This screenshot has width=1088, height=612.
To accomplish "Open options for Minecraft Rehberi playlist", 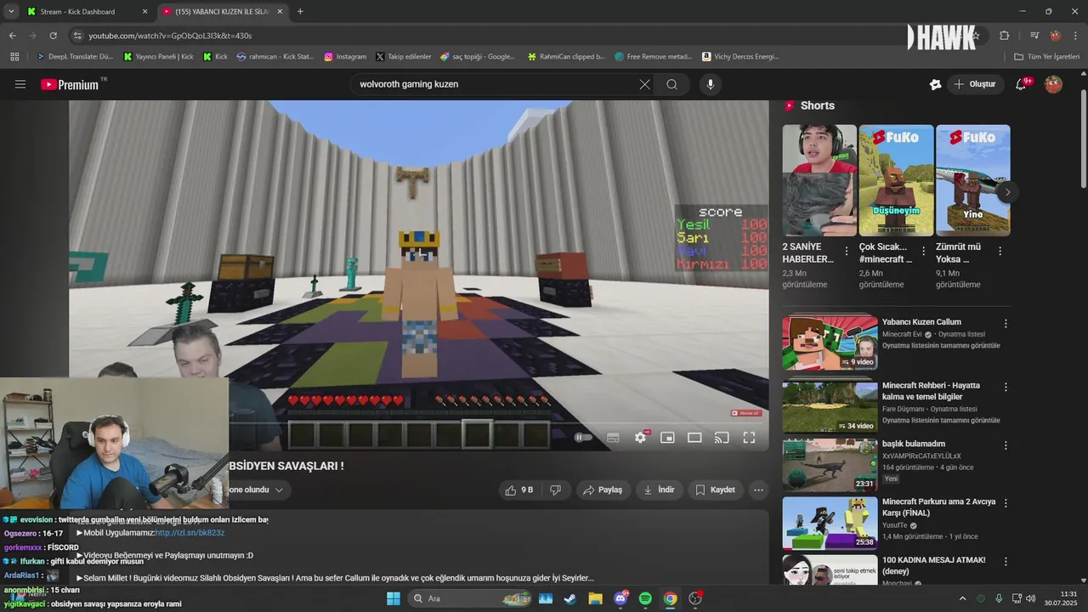I will tap(1006, 387).
